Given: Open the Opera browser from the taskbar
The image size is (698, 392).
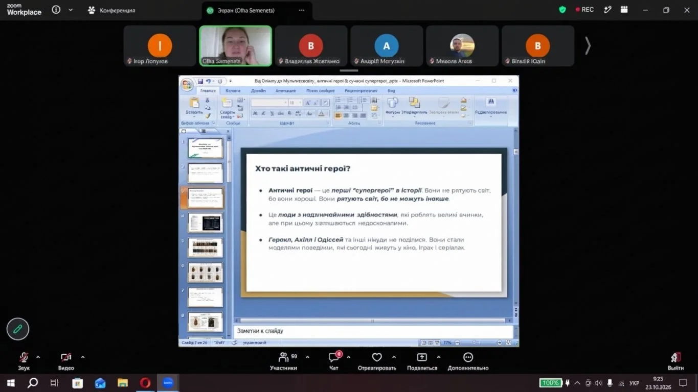Looking at the screenshot, I should [x=146, y=382].
